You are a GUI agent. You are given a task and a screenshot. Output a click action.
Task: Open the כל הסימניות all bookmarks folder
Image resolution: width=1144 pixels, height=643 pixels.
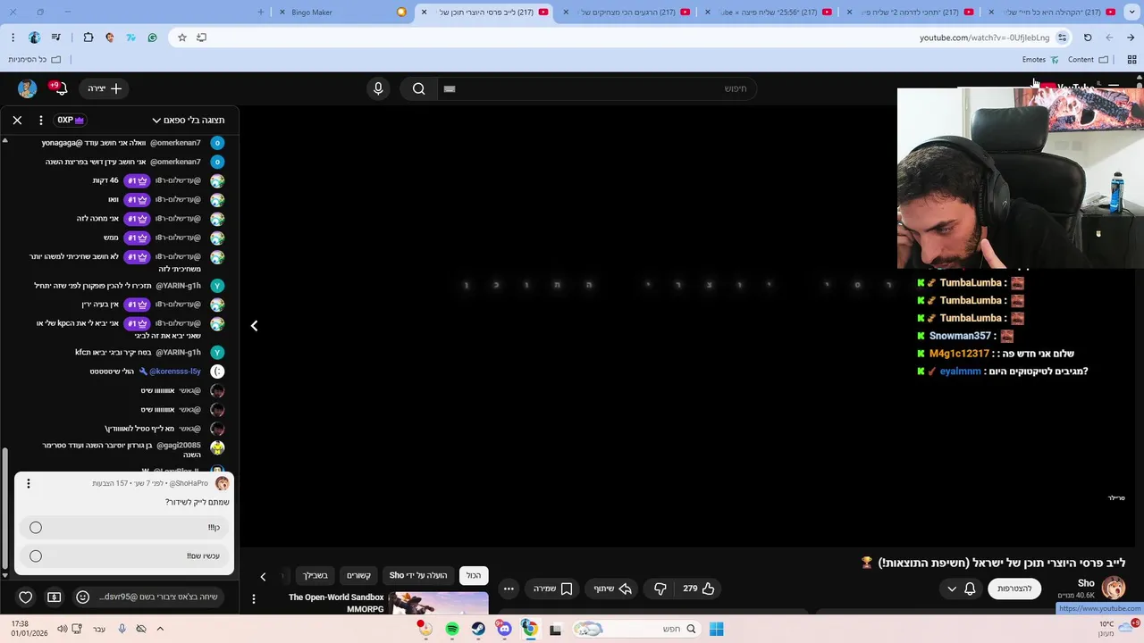[35, 60]
